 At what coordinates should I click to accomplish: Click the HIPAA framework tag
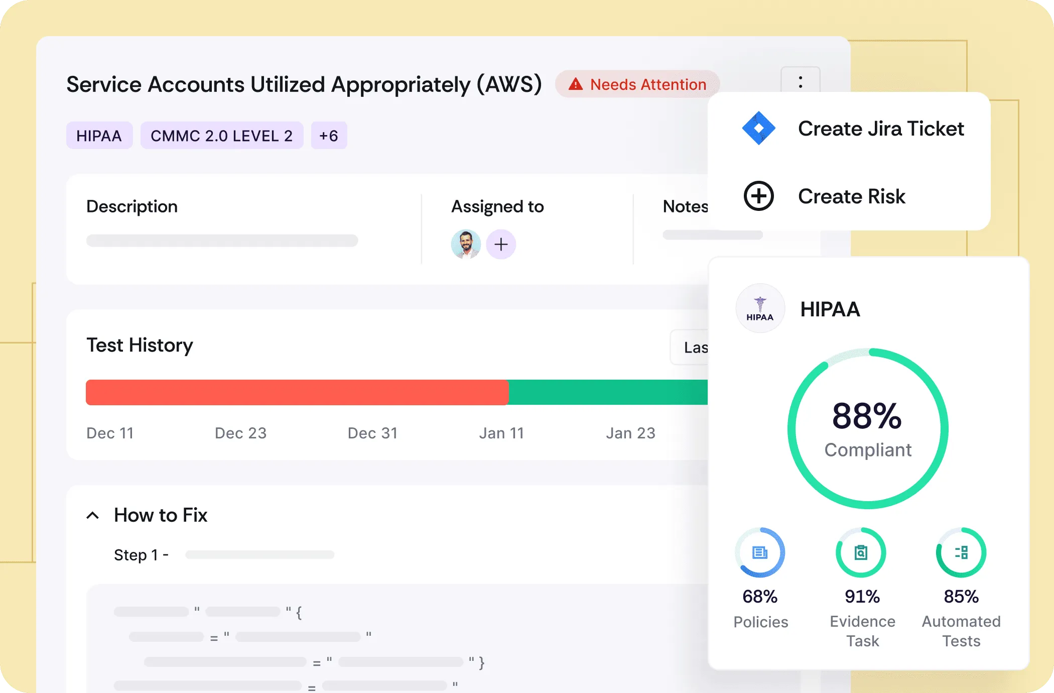click(99, 136)
